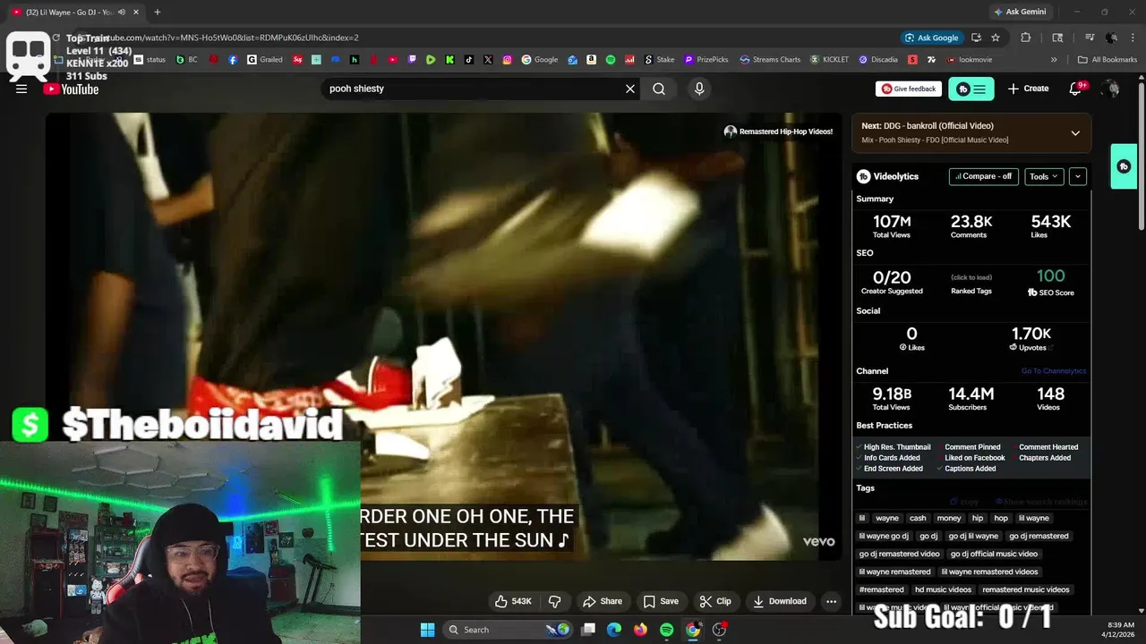Screen dimensions: 1146x644
Task: Bookmark this page with the star icon
Action: click(x=995, y=38)
